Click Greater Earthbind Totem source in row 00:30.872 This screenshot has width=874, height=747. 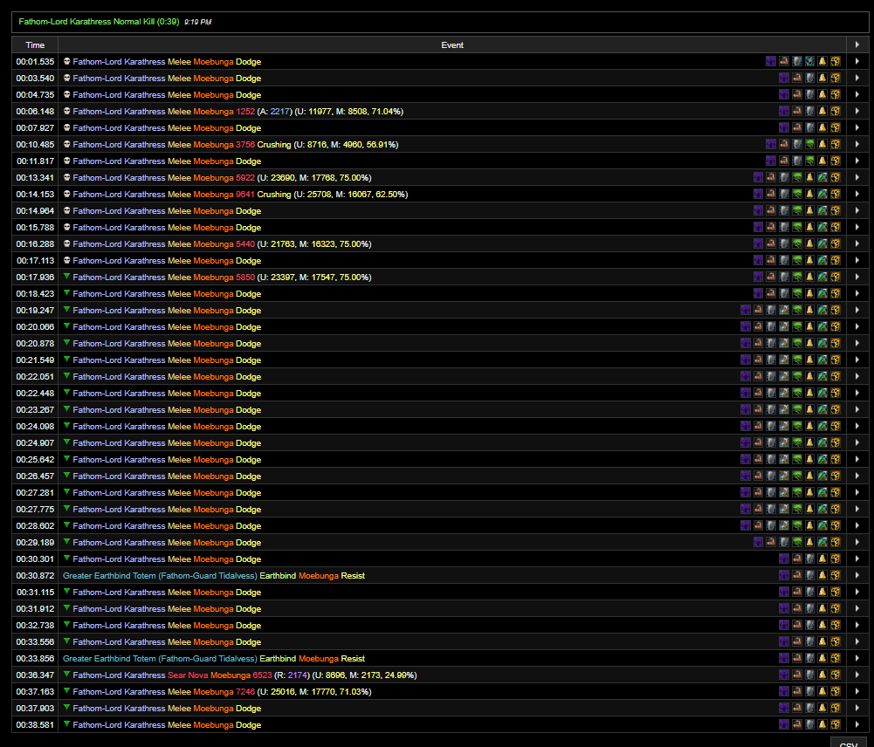160,575
